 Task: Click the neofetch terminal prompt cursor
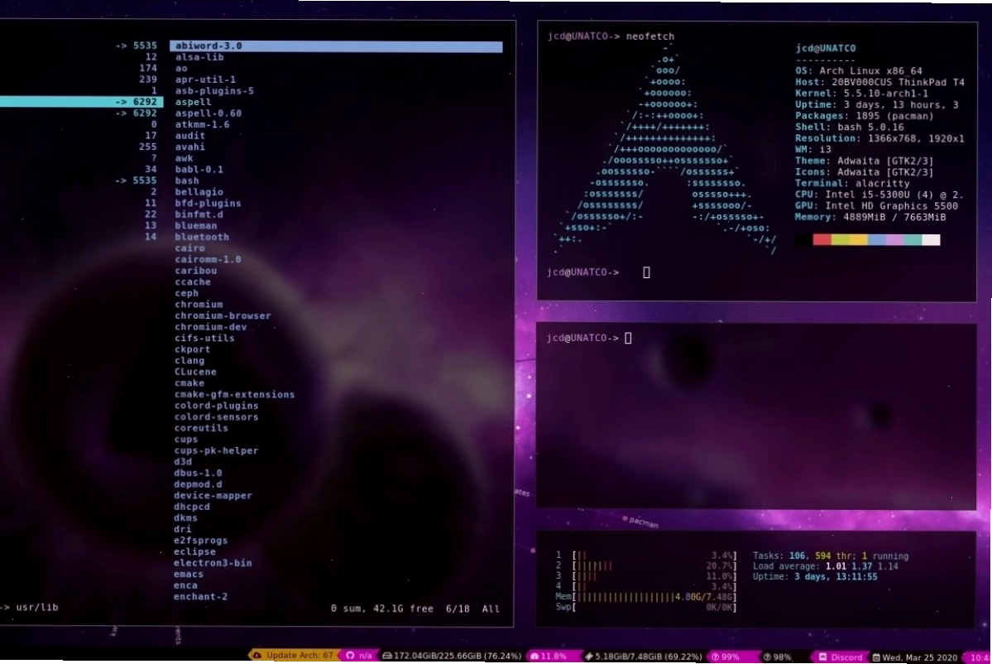646,272
